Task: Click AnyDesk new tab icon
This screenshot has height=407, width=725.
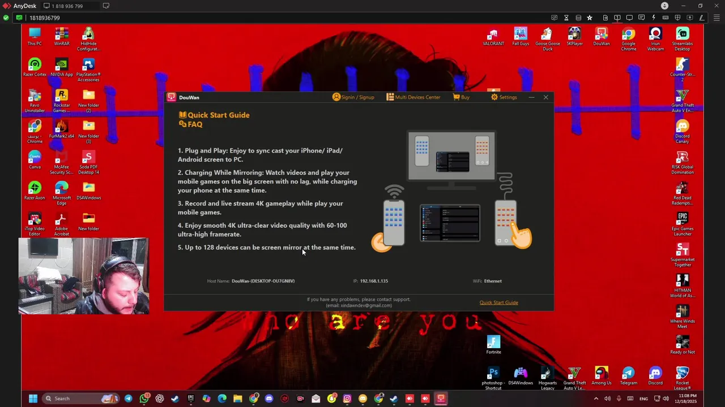Action: coord(106,6)
